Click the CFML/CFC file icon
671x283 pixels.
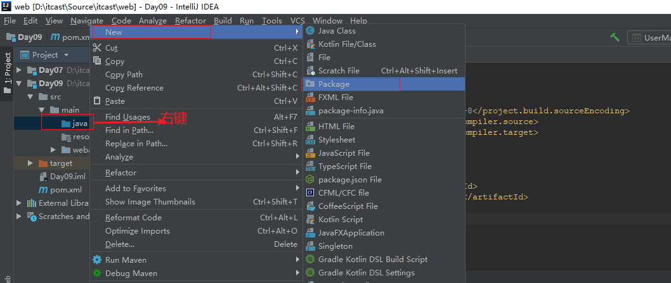310,193
